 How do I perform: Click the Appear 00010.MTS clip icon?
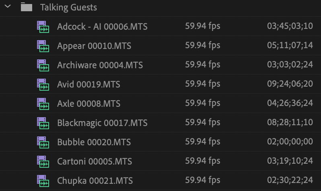coord(43,46)
